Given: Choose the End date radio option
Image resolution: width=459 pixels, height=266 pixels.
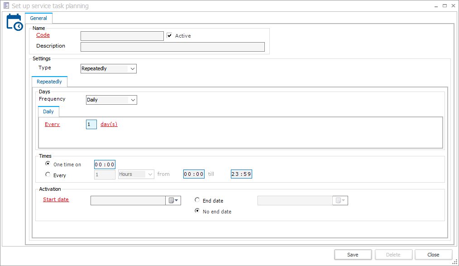Looking at the screenshot, I should (x=197, y=200).
